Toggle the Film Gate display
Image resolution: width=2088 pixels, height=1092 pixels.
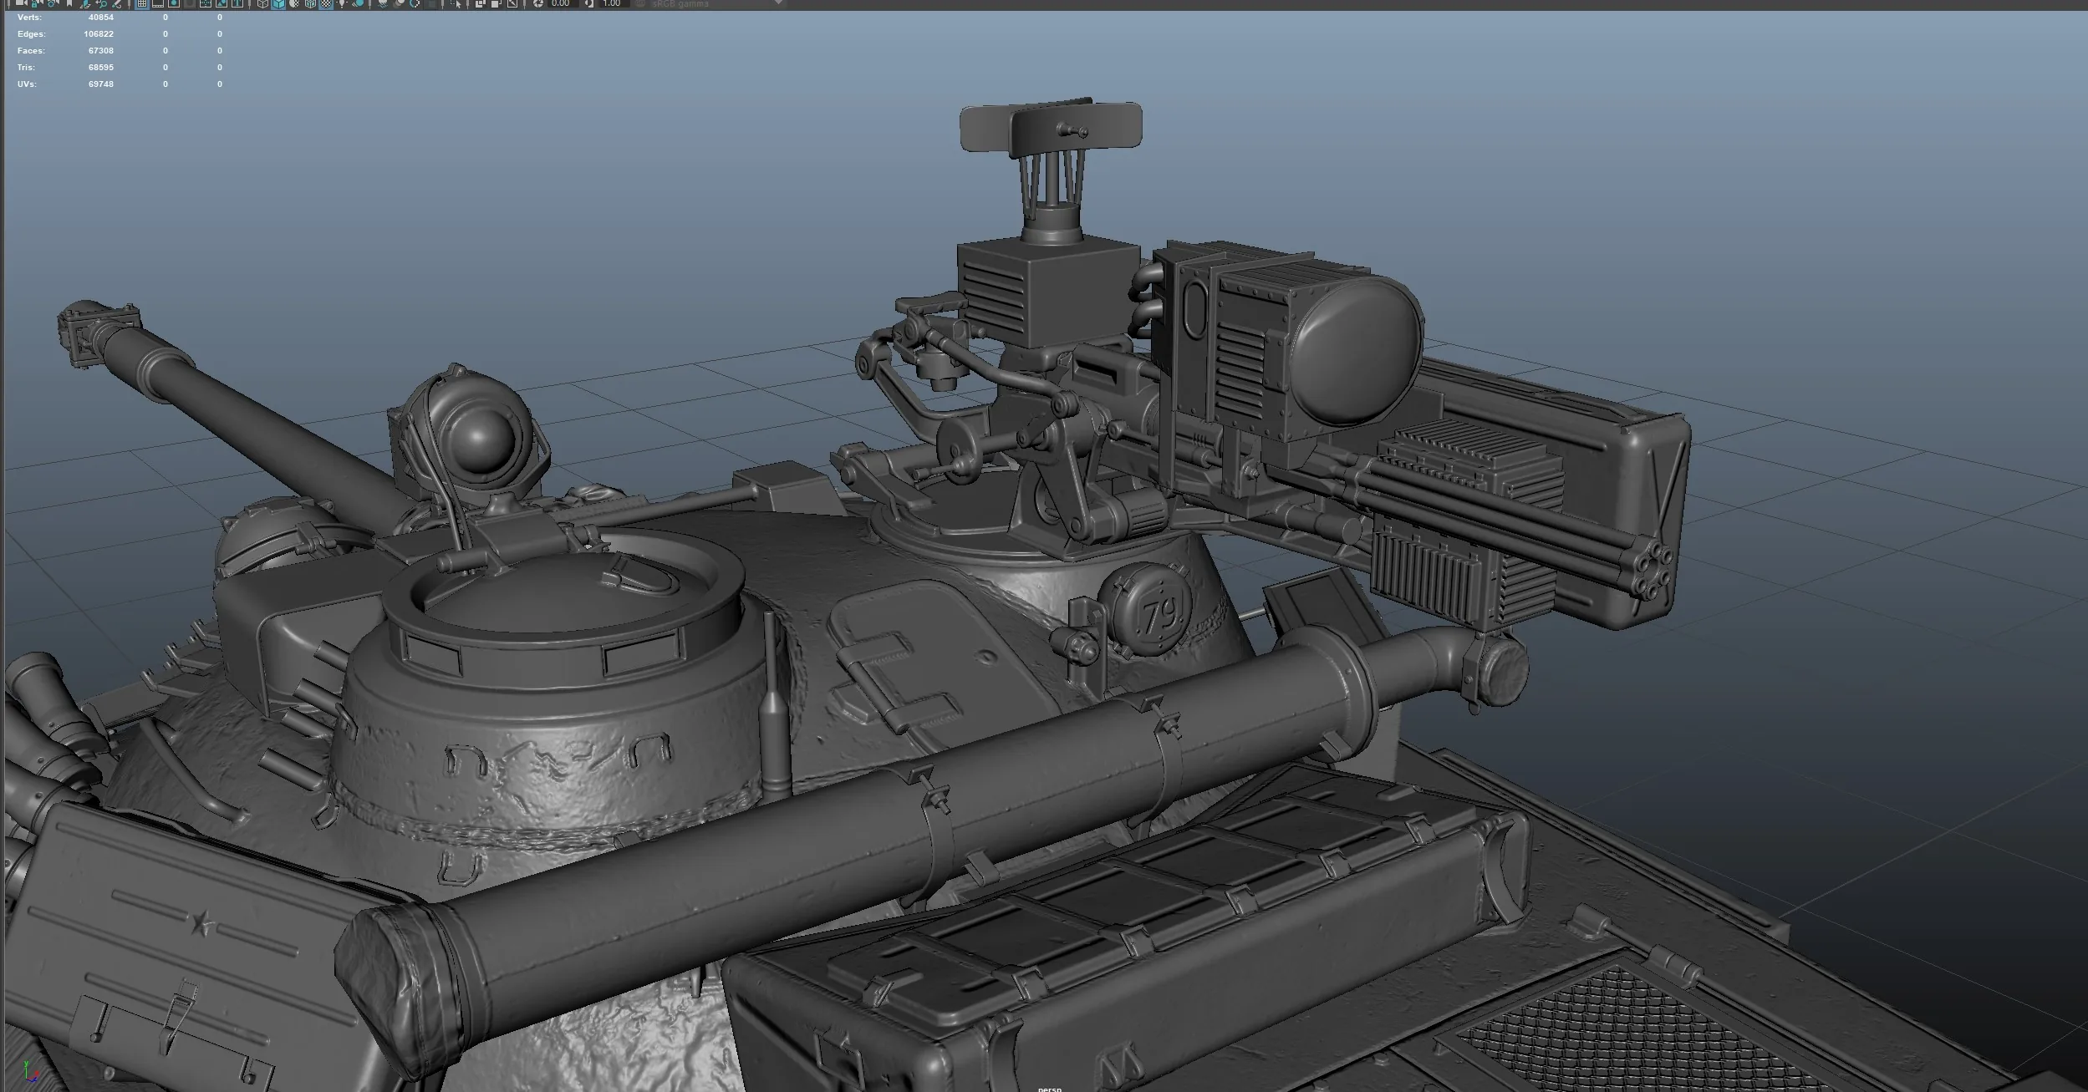[x=157, y=3]
